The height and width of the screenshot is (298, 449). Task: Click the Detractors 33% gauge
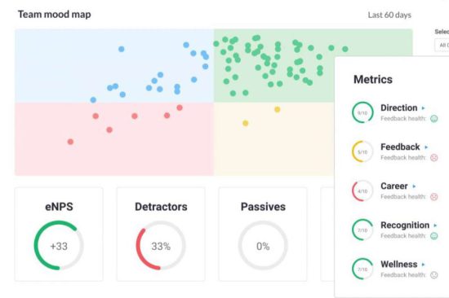click(161, 245)
